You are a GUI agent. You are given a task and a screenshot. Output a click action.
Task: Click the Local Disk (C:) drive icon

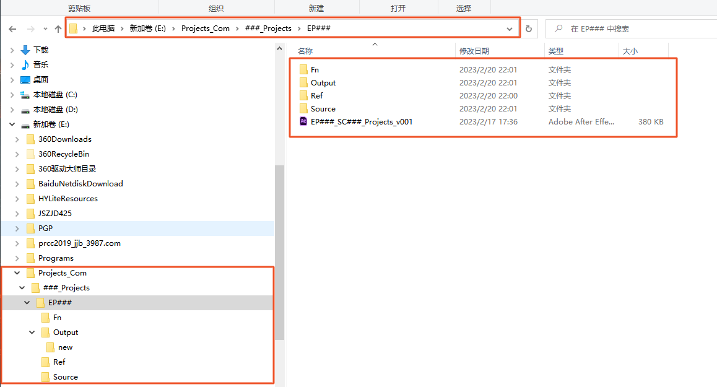coord(25,95)
